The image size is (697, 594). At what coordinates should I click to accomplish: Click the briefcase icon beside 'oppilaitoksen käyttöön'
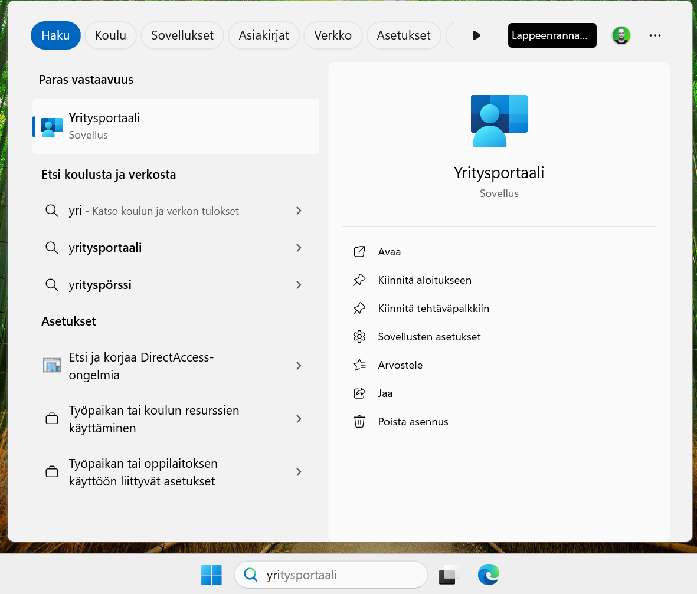click(52, 471)
